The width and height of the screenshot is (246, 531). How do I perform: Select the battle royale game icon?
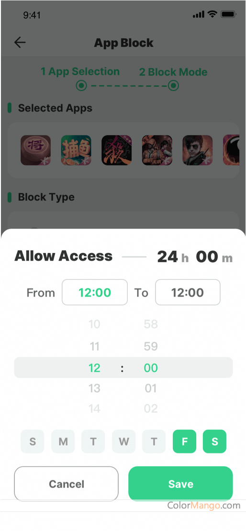point(157,150)
